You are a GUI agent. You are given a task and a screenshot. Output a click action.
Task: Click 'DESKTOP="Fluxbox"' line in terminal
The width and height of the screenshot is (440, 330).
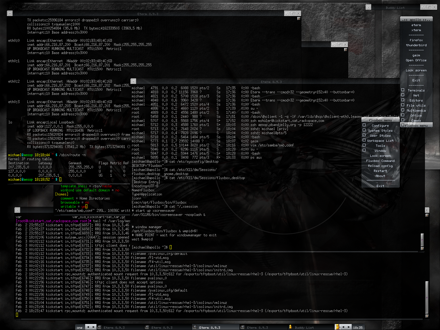point(148,166)
